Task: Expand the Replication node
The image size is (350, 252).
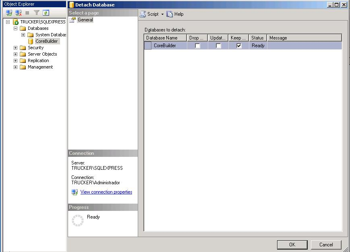Action: pos(15,61)
